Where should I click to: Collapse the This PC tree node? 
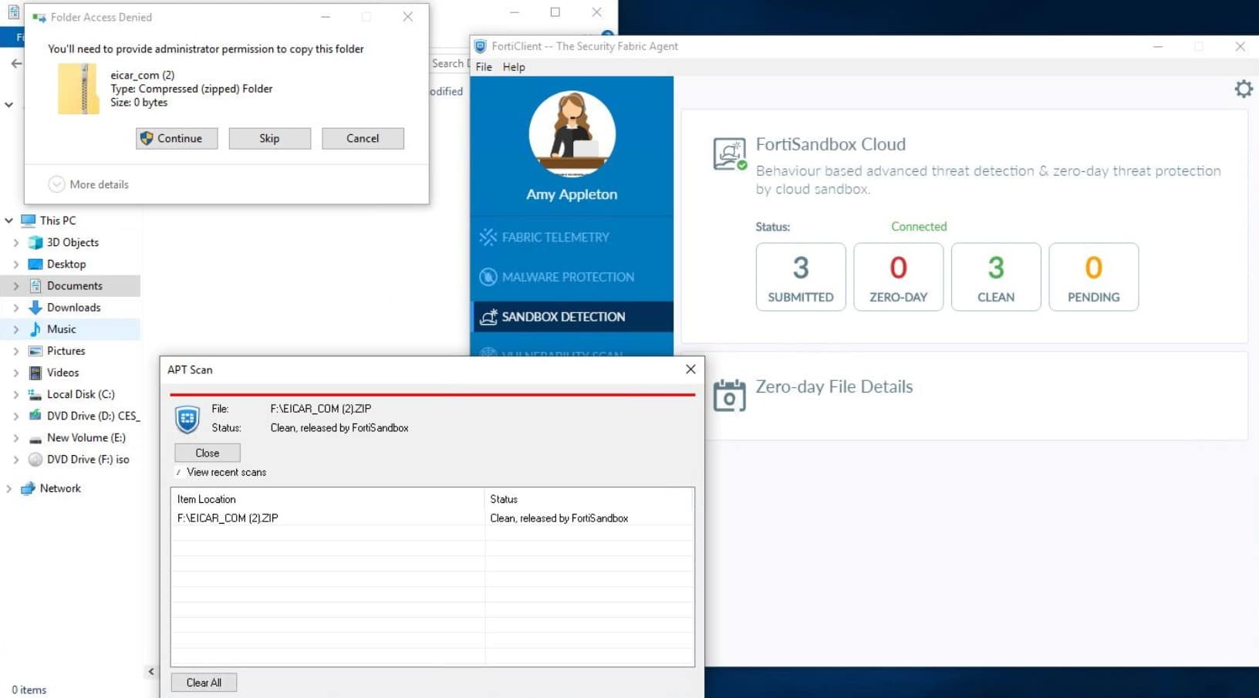pyautogui.click(x=9, y=221)
